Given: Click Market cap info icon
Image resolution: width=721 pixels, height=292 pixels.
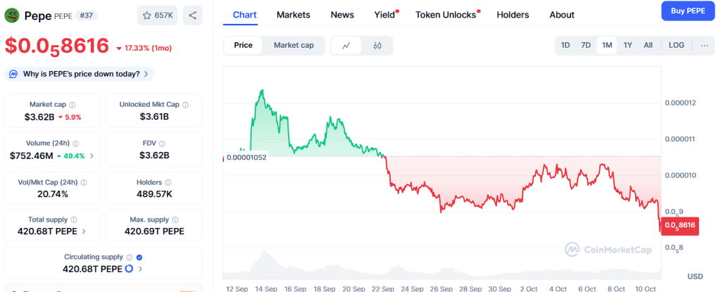Looking at the screenshot, I should coord(73,105).
